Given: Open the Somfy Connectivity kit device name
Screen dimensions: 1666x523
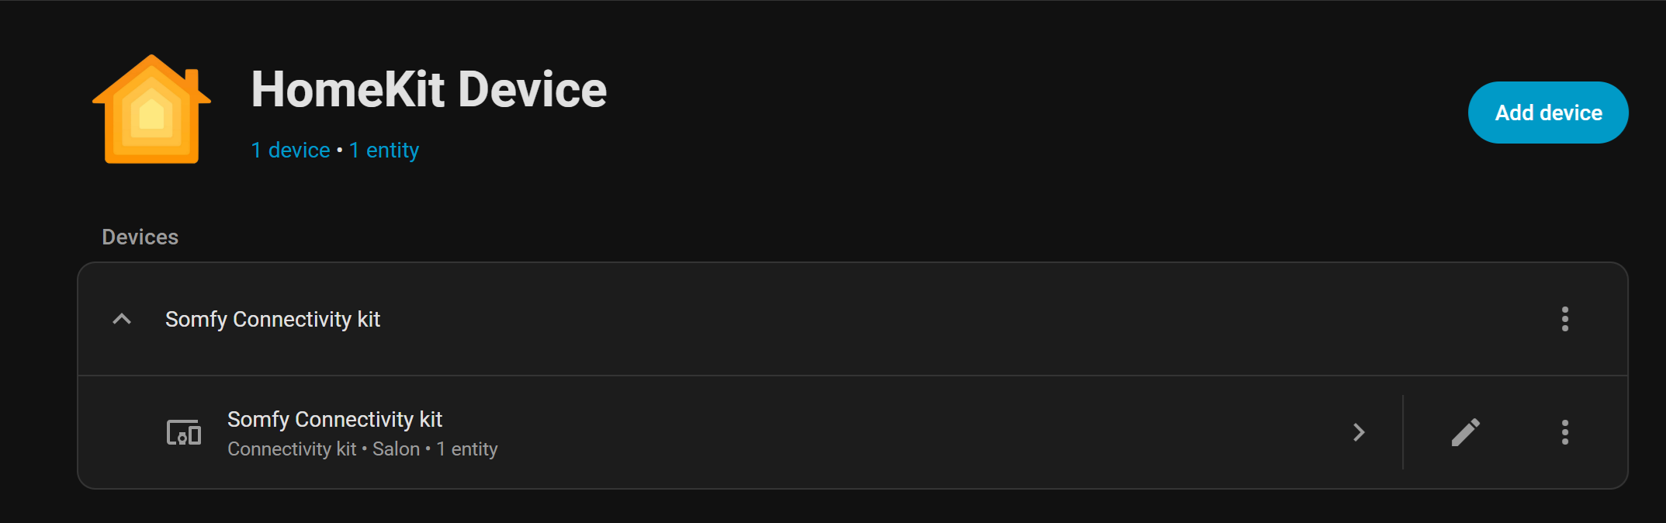Looking at the screenshot, I should pos(334,419).
